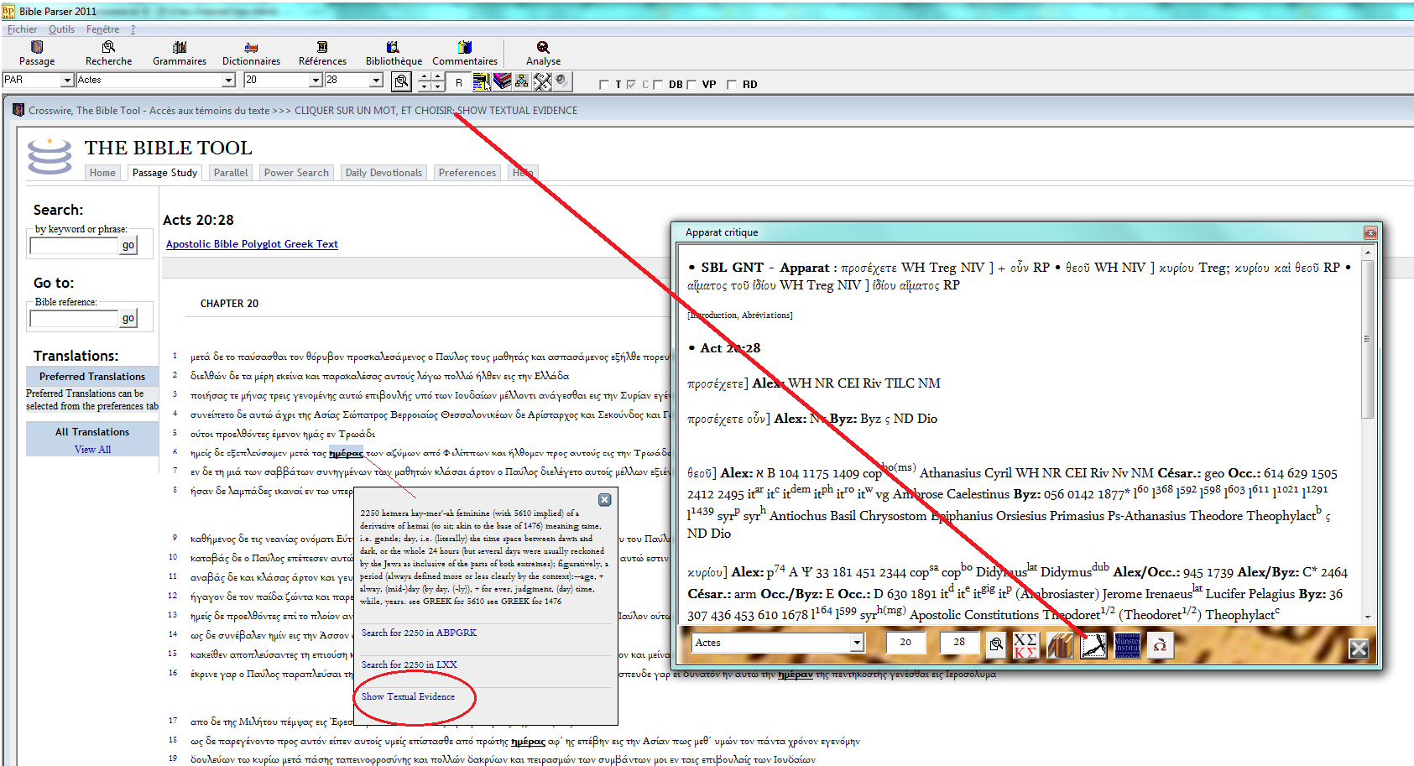Click Search for 2250 in ABPGRK
Viewport: 1414px width, 766px height.
(x=419, y=633)
